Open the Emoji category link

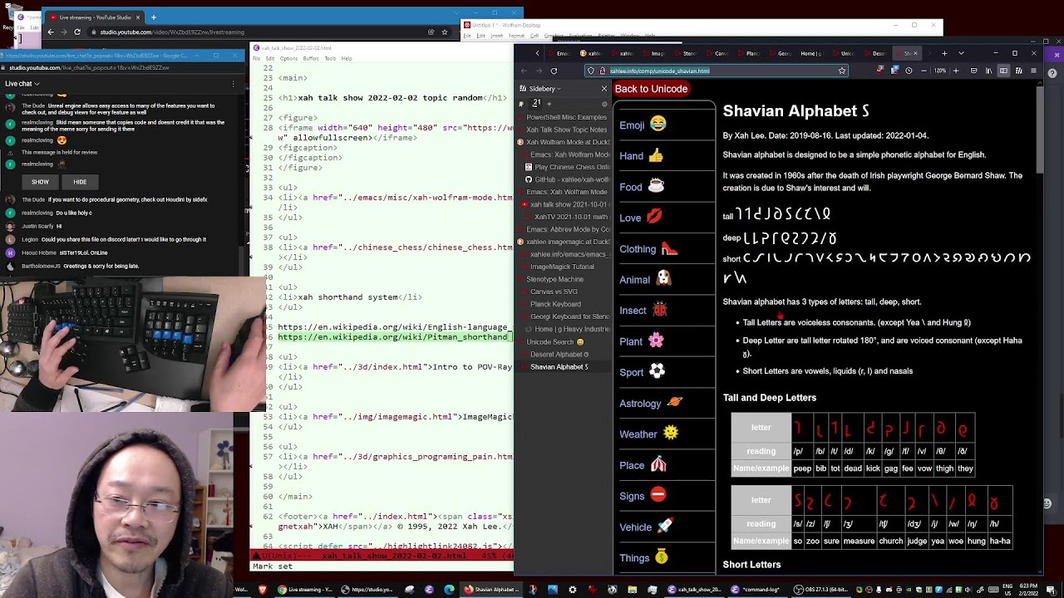tap(632, 125)
